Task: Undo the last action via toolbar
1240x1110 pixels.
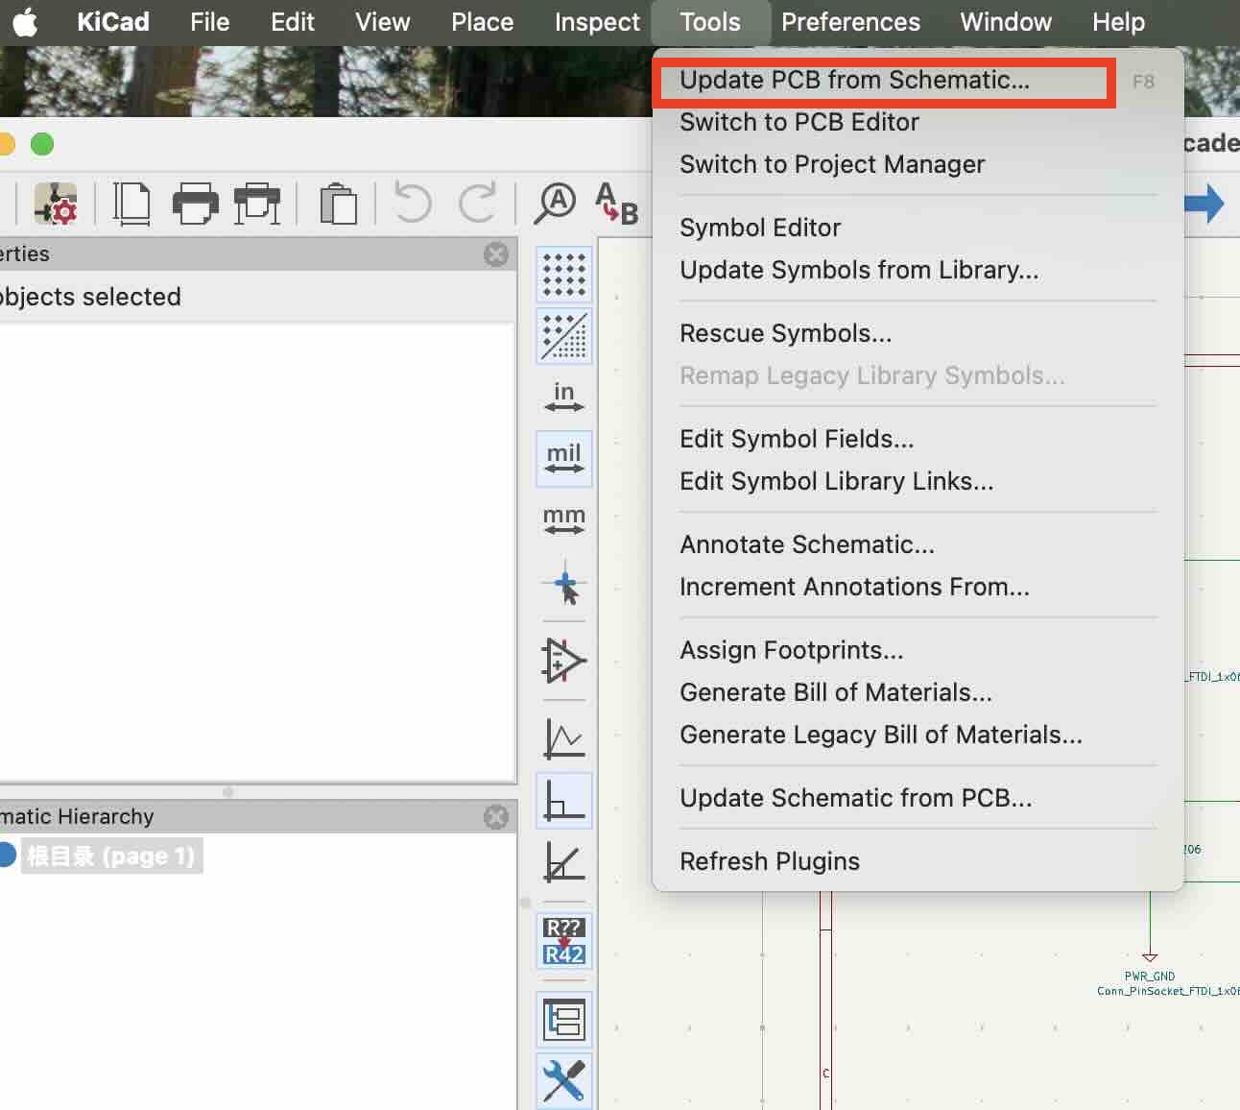Action: pyautogui.click(x=413, y=204)
